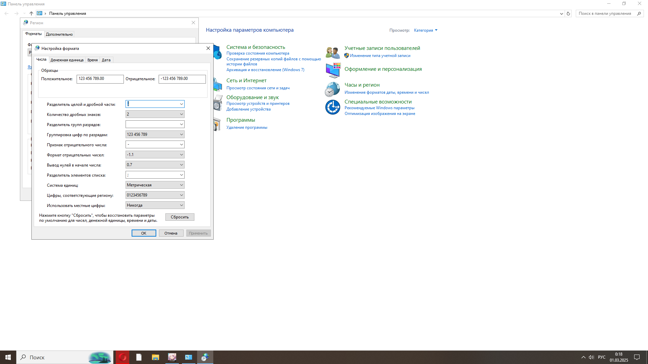This screenshot has width=648, height=364.
Task: Switch to the Денежная единица tab
Action: click(67, 60)
